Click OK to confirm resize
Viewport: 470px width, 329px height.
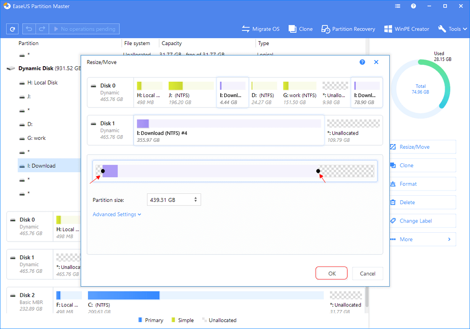332,274
